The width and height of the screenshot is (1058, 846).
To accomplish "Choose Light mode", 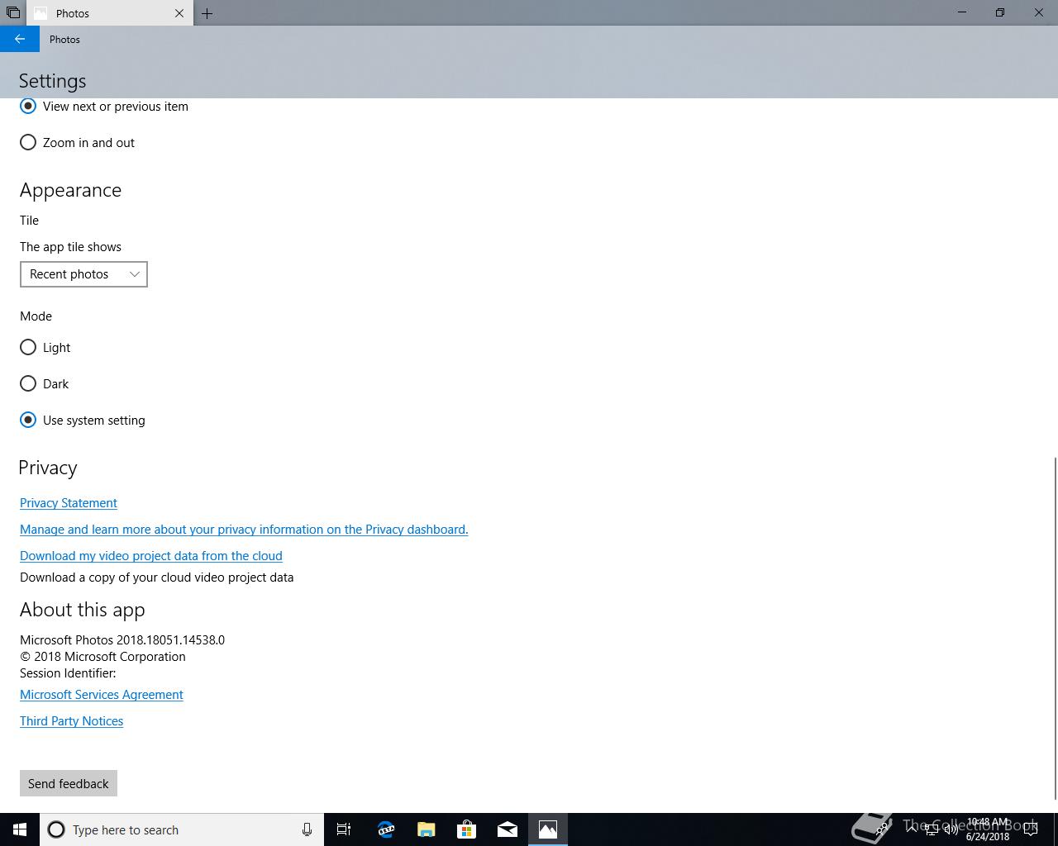I will point(45,347).
